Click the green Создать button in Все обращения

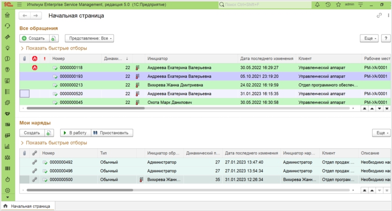pos(33,38)
